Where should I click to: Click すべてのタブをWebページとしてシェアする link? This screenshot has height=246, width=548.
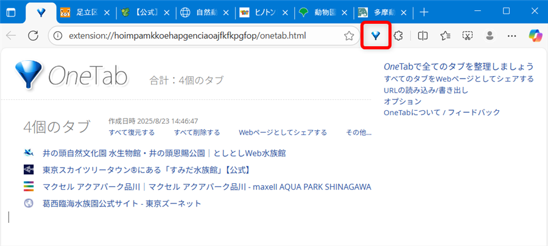(458, 79)
